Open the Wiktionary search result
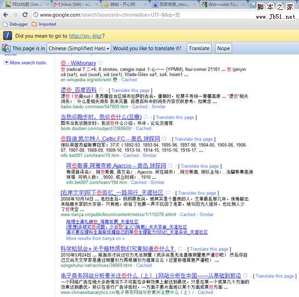The height and width of the screenshot is (297, 299). coord(79,63)
